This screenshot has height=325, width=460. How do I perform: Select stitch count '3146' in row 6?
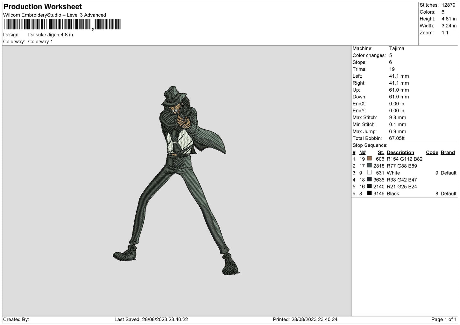(x=379, y=194)
